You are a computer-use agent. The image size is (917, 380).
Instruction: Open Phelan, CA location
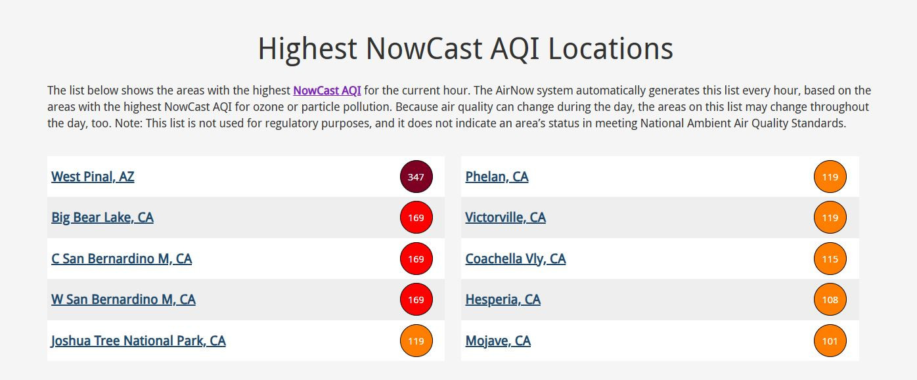[497, 177]
